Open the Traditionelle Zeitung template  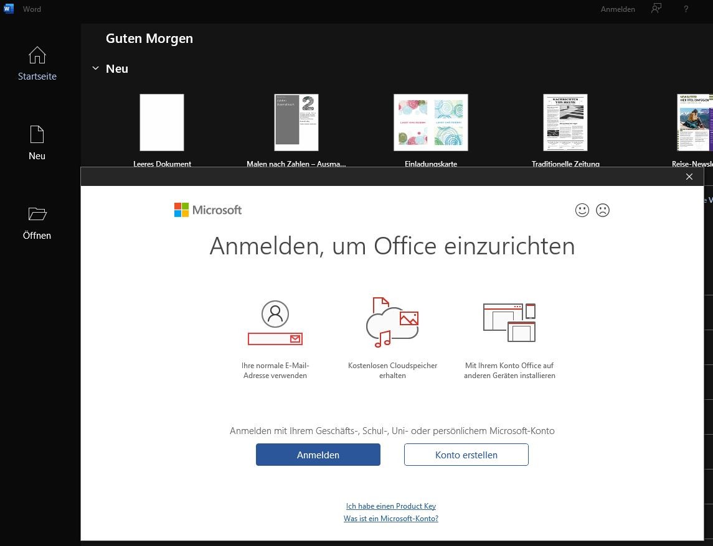(565, 123)
